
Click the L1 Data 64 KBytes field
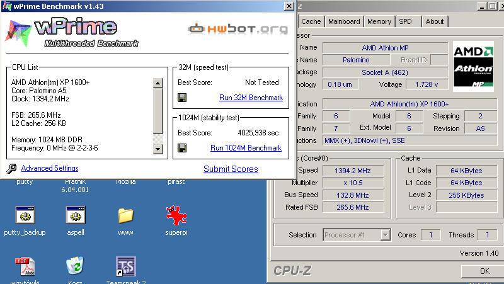click(x=466, y=171)
